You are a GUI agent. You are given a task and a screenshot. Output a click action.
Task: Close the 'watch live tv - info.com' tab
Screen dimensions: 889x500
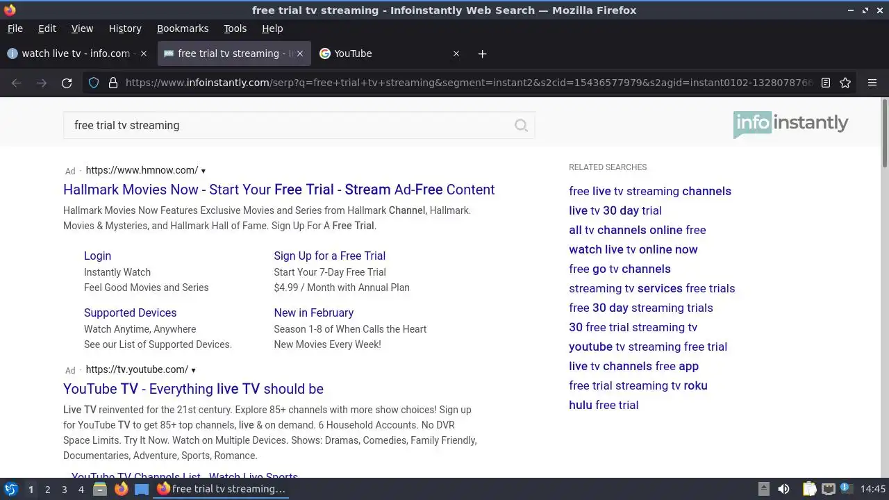pos(144,53)
